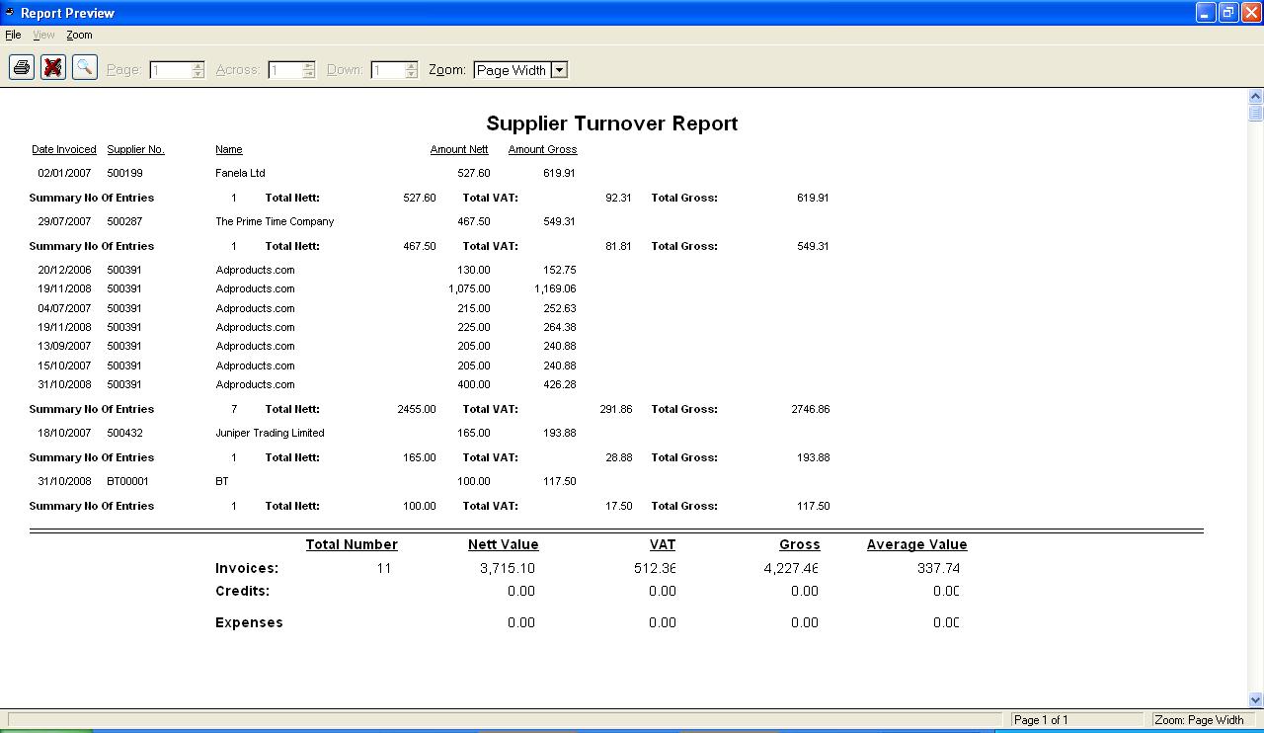
Task: Click supplier number 500287
Action: 124,221
